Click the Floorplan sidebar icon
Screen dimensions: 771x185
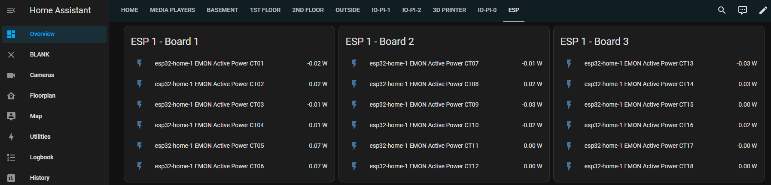tap(11, 96)
